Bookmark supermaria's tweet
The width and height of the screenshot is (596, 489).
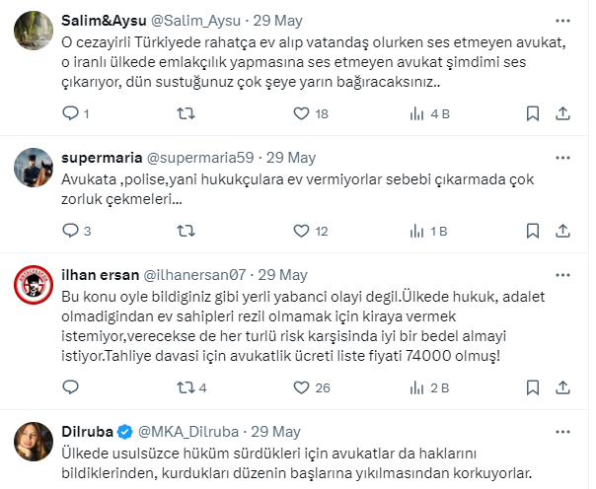tap(532, 232)
